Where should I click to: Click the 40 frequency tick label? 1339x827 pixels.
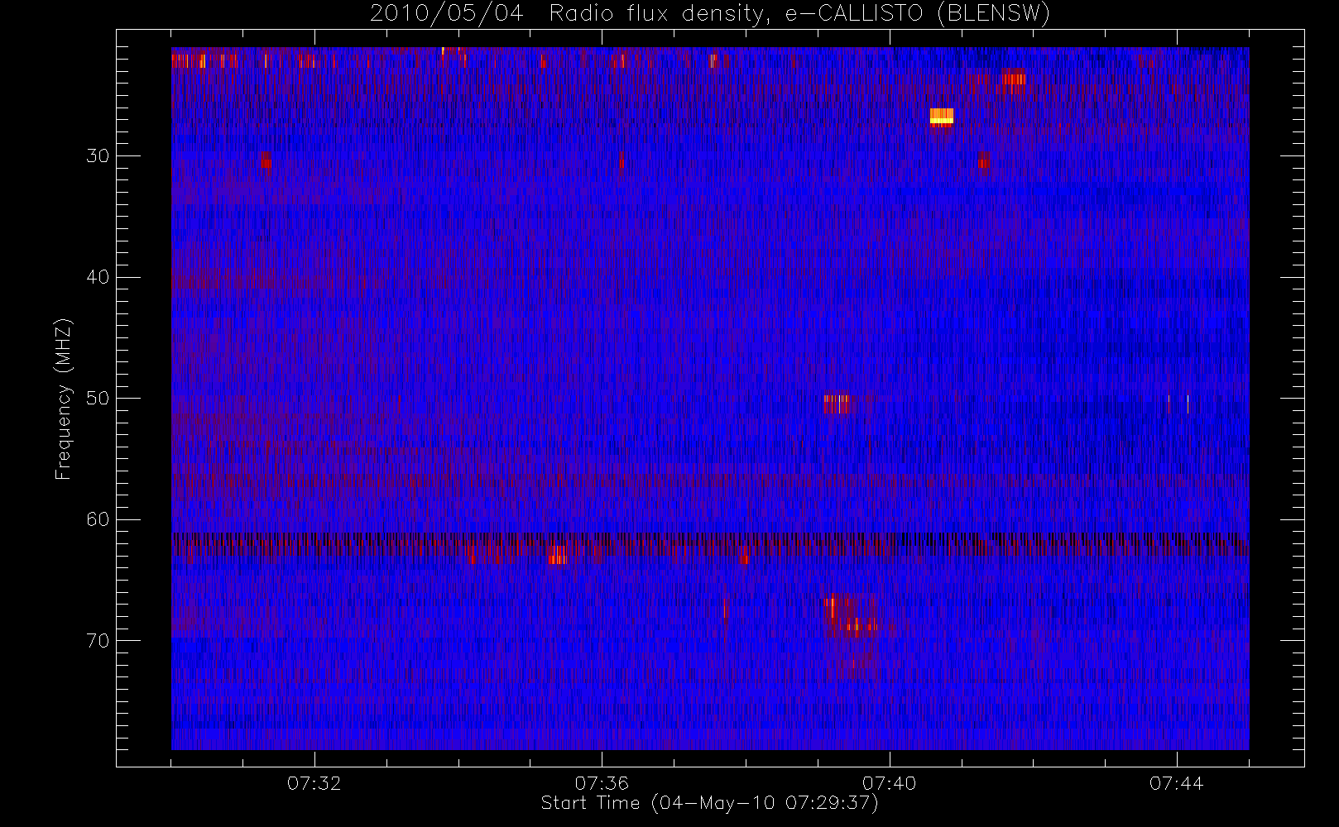point(98,277)
